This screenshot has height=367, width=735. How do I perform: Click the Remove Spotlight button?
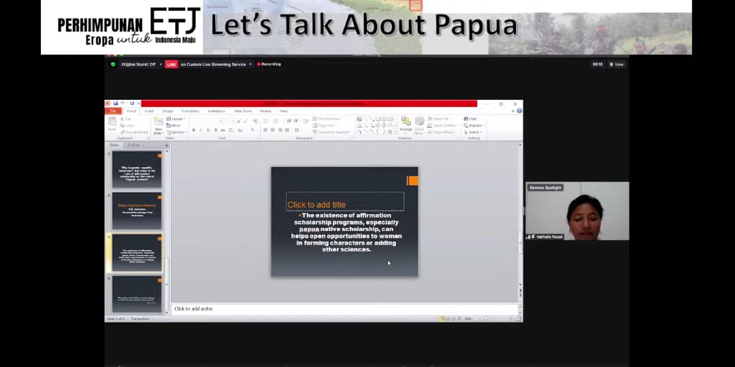[x=545, y=188]
